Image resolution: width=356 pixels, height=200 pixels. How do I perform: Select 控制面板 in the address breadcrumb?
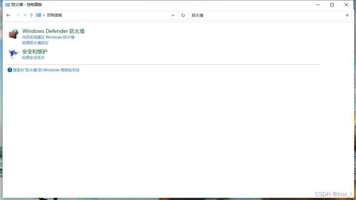(x=54, y=15)
